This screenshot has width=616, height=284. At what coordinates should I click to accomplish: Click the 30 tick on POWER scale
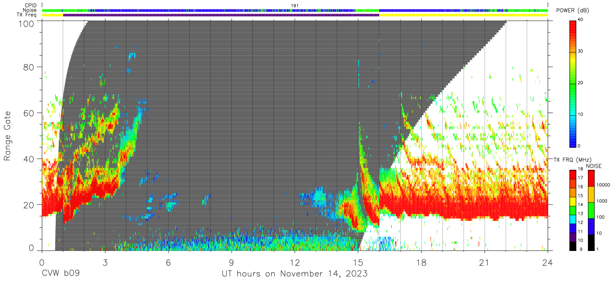[x=580, y=52]
